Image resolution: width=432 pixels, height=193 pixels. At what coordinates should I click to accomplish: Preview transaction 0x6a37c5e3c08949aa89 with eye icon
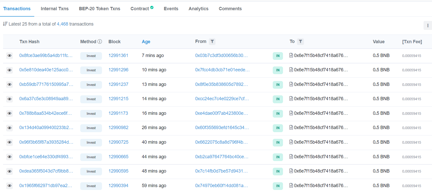9,99
